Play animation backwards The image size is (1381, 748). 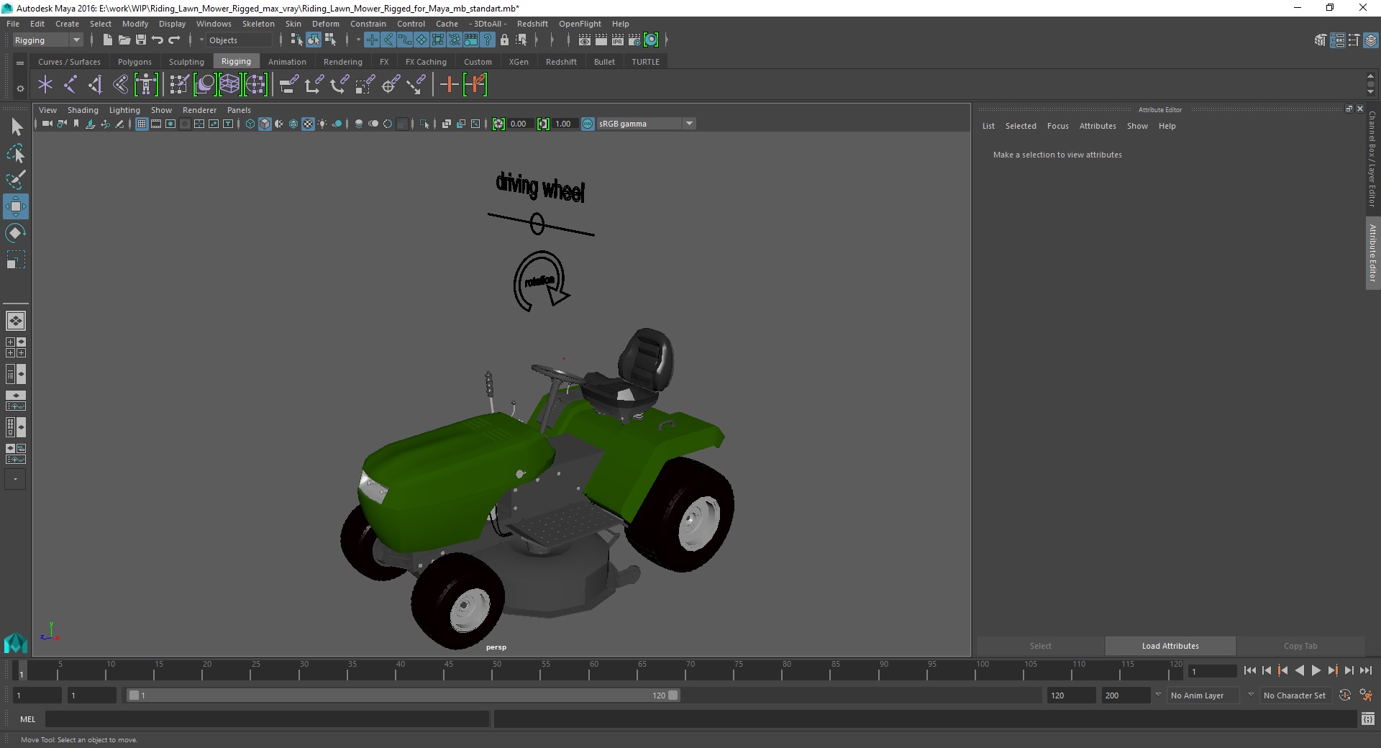pyautogui.click(x=1300, y=670)
